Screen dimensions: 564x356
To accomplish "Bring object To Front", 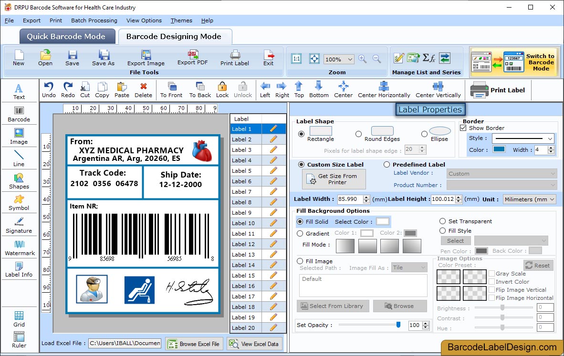I will (171, 90).
